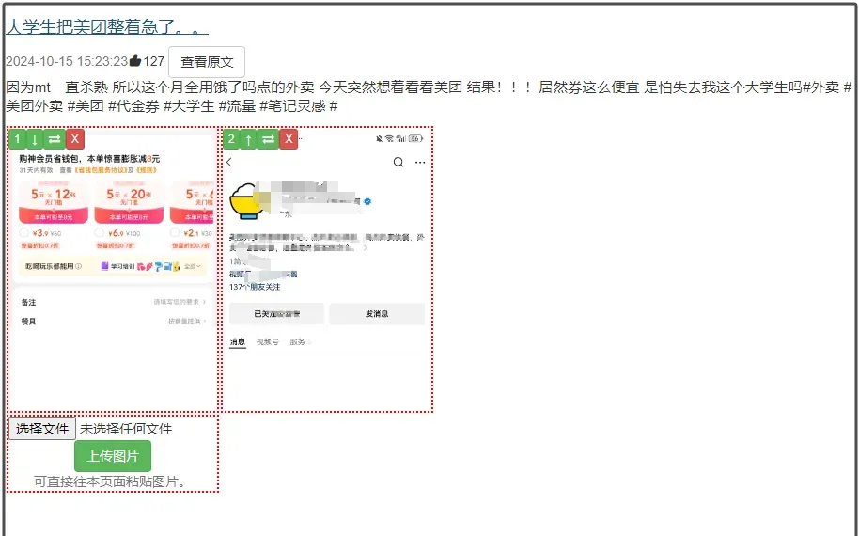Remove image 2 with red X
This screenshot has height=536, width=859.
click(x=289, y=139)
